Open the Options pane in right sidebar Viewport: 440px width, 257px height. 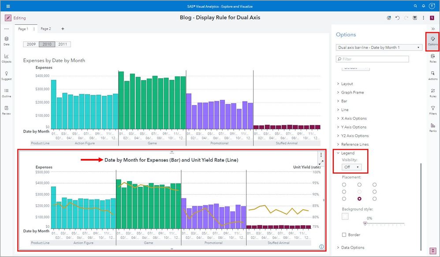click(x=433, y=41)
